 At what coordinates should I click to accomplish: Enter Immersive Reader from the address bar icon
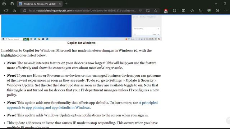pyautogui.click(x=148, y=10)
